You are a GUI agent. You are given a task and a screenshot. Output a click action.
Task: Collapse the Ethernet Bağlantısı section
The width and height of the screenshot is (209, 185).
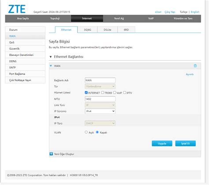(51, 57)
